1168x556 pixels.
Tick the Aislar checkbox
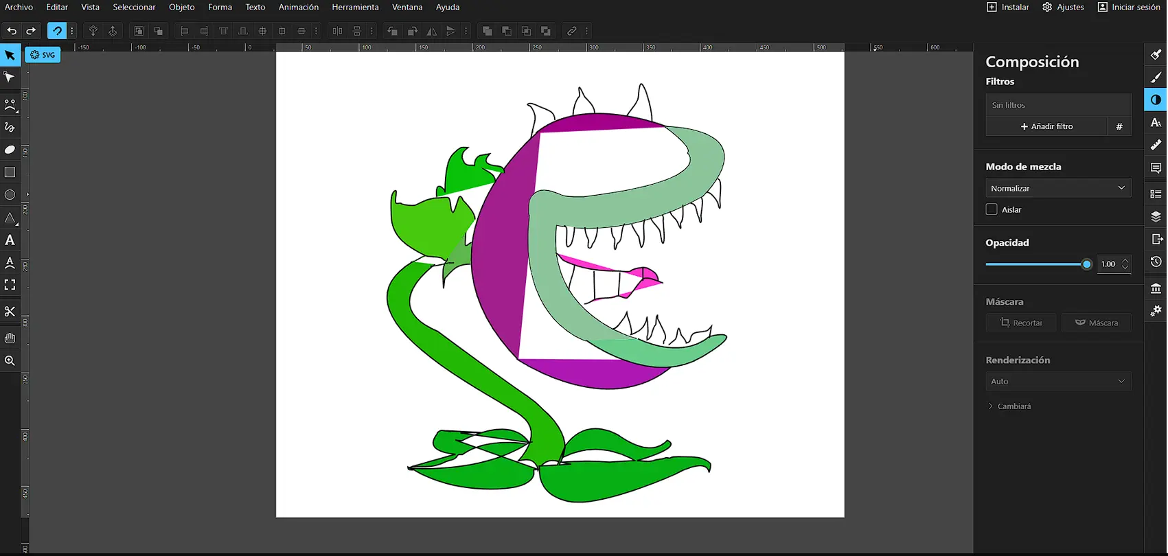pos(992,209)
